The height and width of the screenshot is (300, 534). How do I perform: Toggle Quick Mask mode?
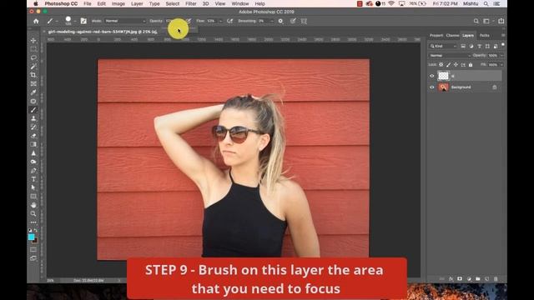point(33,250)
